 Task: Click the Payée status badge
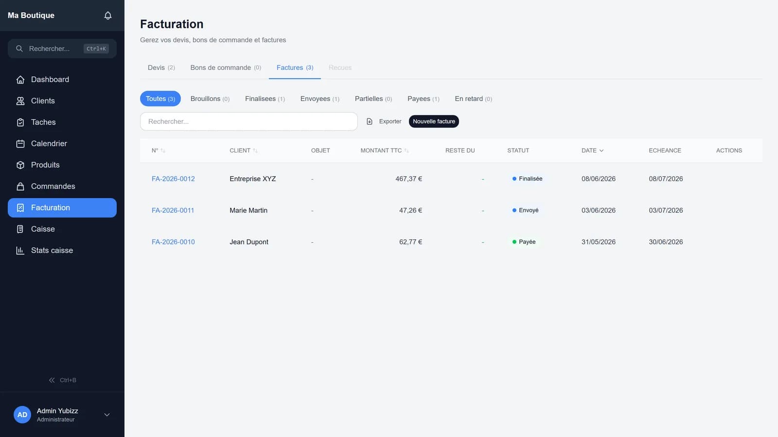(x=524, y=242)
